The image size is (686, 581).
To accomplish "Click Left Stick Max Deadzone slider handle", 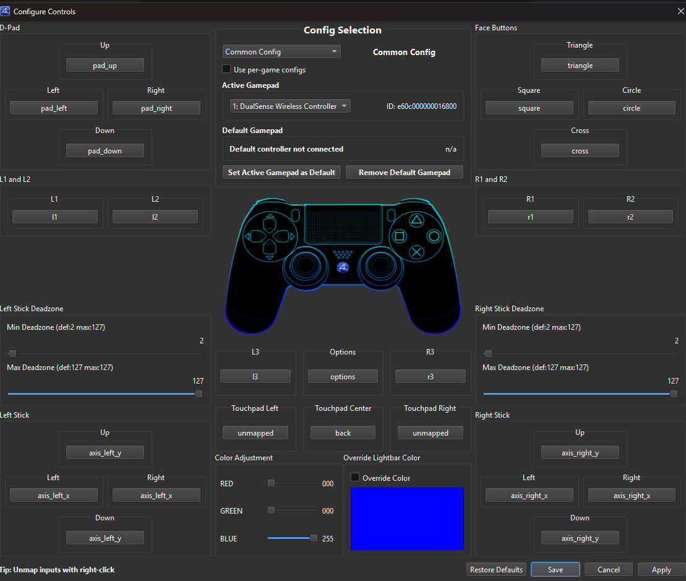I will tap(199, 394).
